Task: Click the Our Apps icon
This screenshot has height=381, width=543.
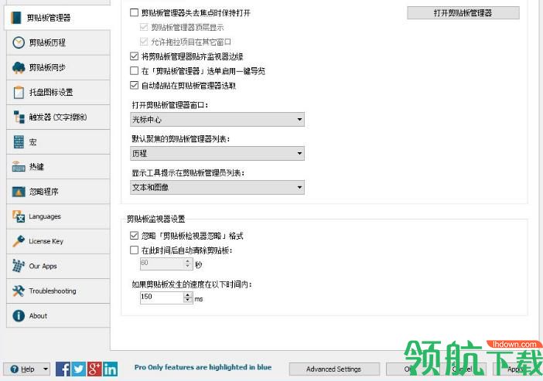Action: [x=19, y=266]
